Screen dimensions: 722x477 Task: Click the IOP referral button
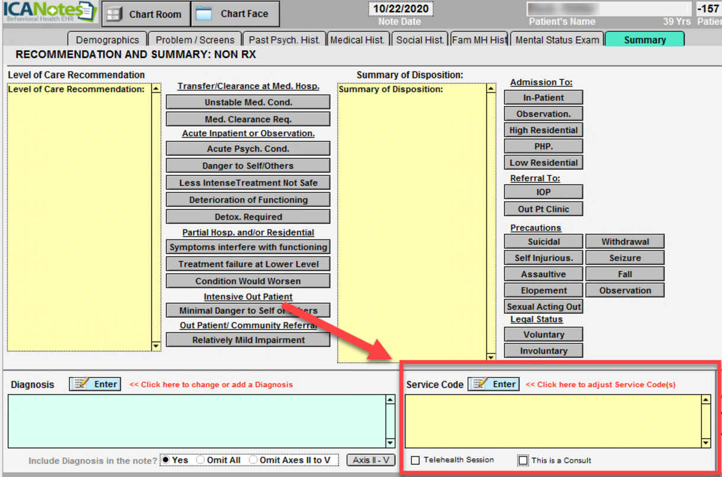[543, 192]
